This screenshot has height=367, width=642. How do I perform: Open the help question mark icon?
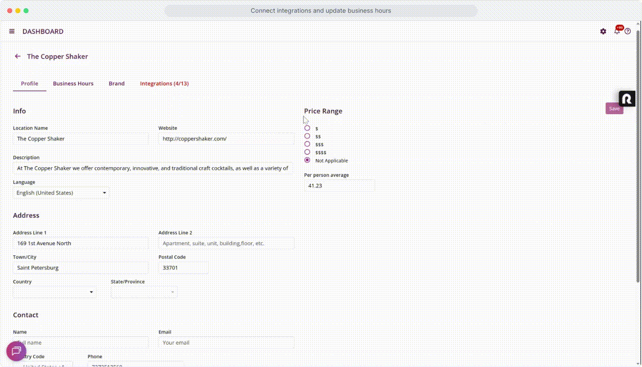click(628, 32)
